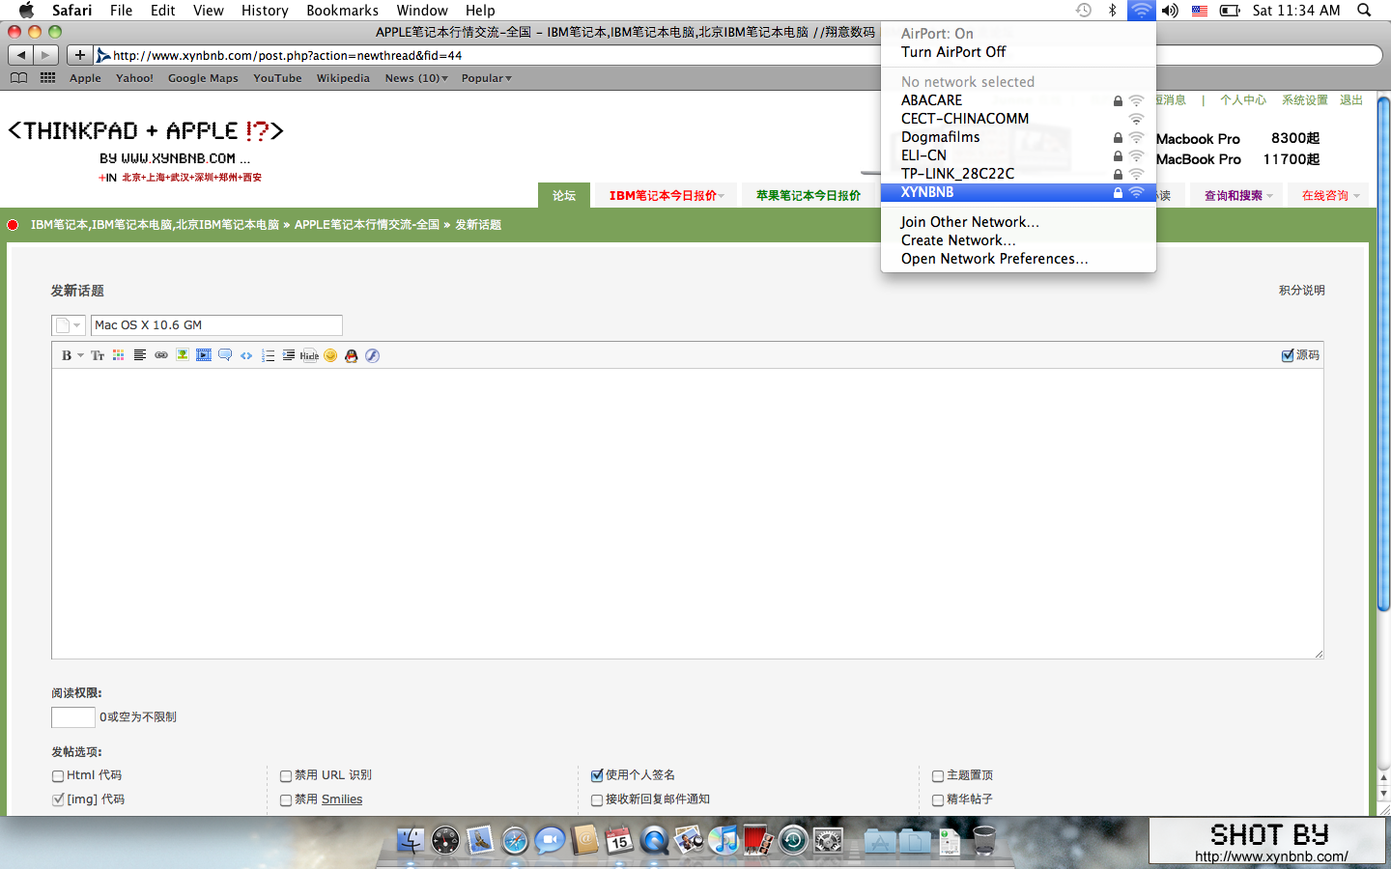Screen dimensions: 1391x869
Task: Open Photo Booth from the Dock
Action: pyautogui.click(x=758, y=841)
